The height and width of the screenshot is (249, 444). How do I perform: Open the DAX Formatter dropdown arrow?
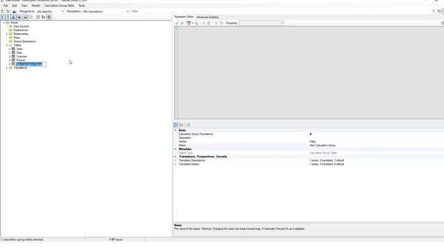193,23
